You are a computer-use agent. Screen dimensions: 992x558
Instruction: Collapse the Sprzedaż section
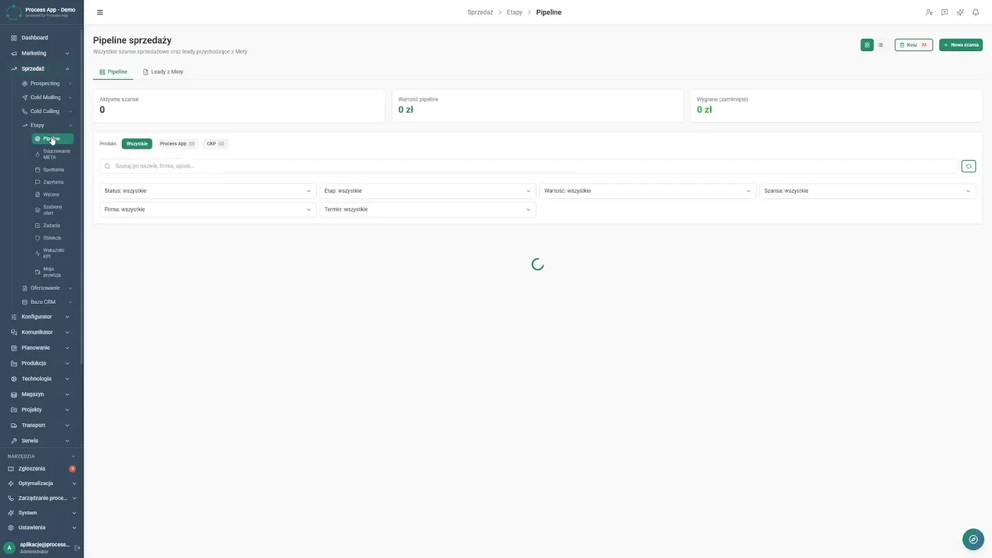pyautogui.click(x=41, y=69)
